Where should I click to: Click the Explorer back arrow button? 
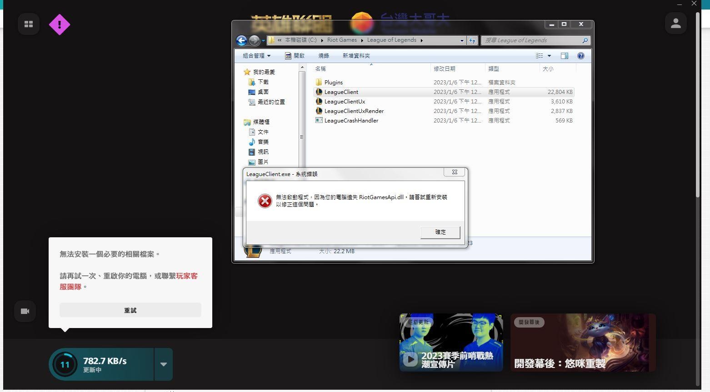[242, 40]
